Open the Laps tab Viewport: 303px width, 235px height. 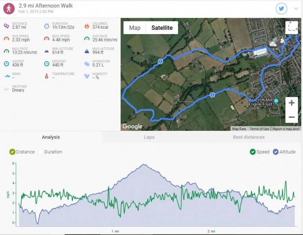[x=149, y=137]
